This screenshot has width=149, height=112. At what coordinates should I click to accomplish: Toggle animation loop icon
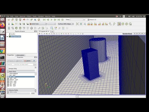pyautogui.click(x=62, y=20)
